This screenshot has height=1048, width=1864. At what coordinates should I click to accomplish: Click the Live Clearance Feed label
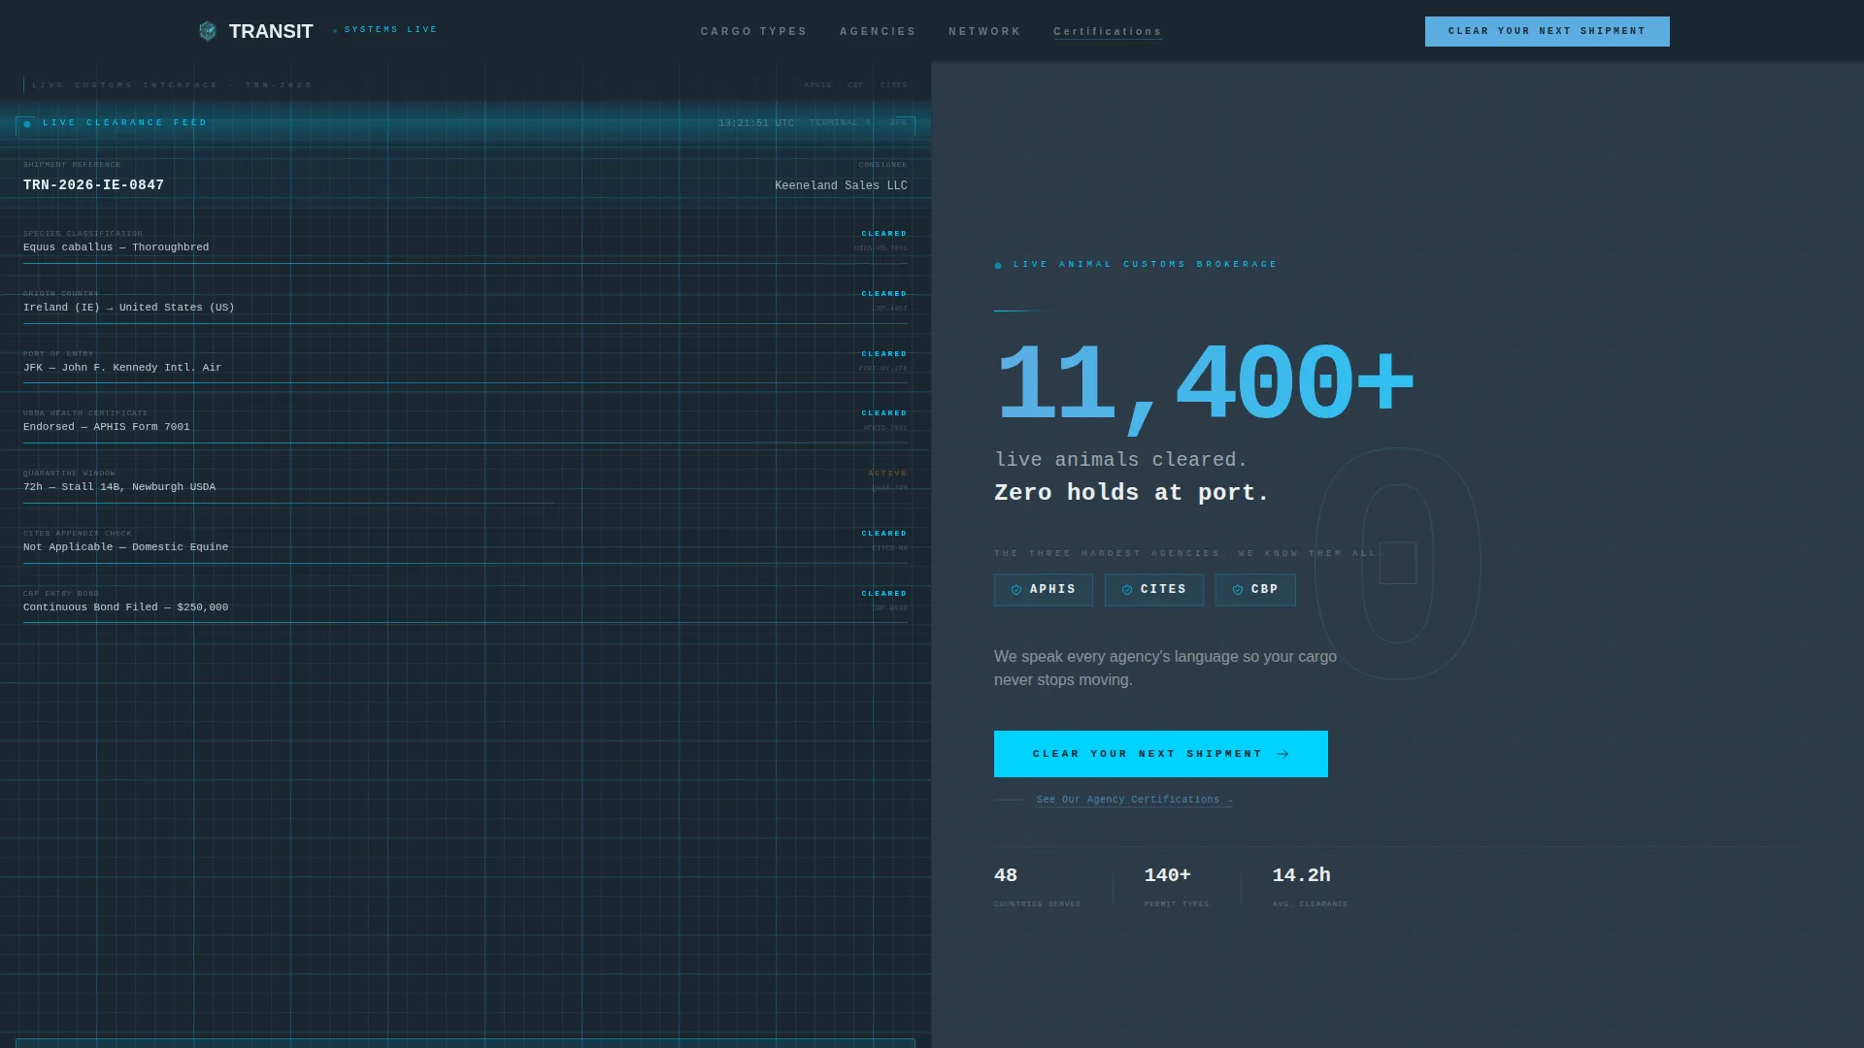coord(125,123)
